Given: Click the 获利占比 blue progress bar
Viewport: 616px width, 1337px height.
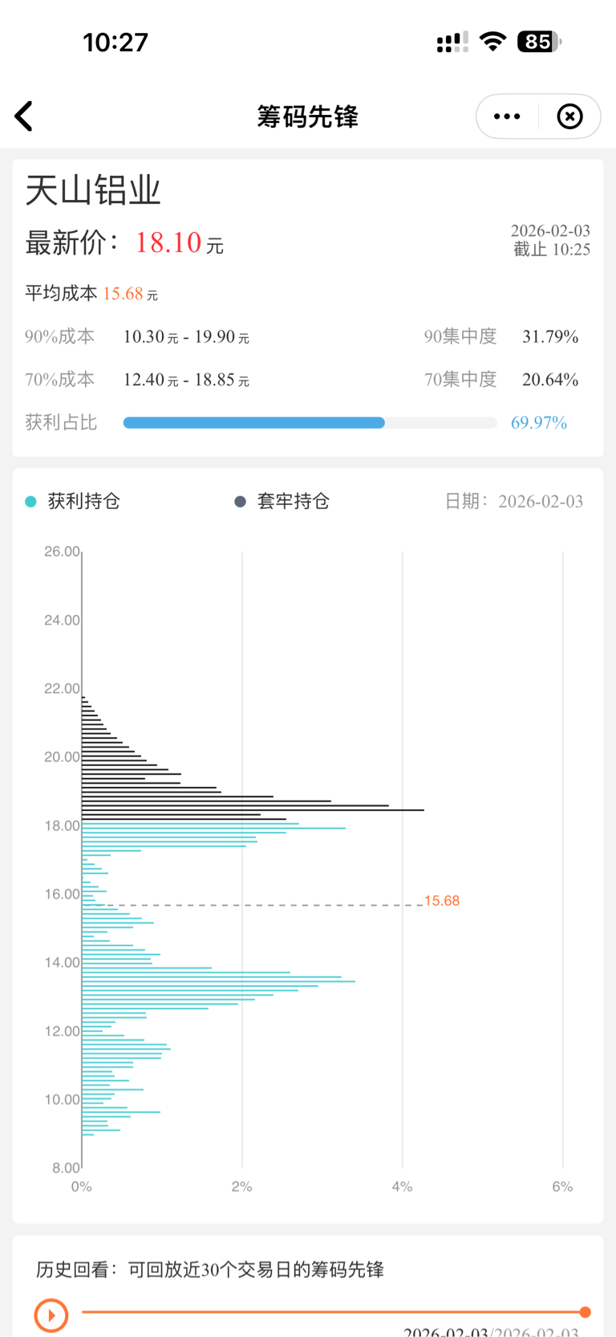Looking at the screenshot, I should pyautogui.click(x=254, y=423).
